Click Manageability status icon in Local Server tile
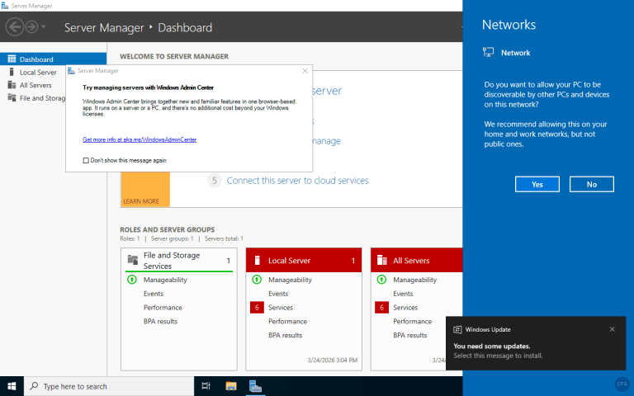Screen dimensions: 634x396 point(257,279)
